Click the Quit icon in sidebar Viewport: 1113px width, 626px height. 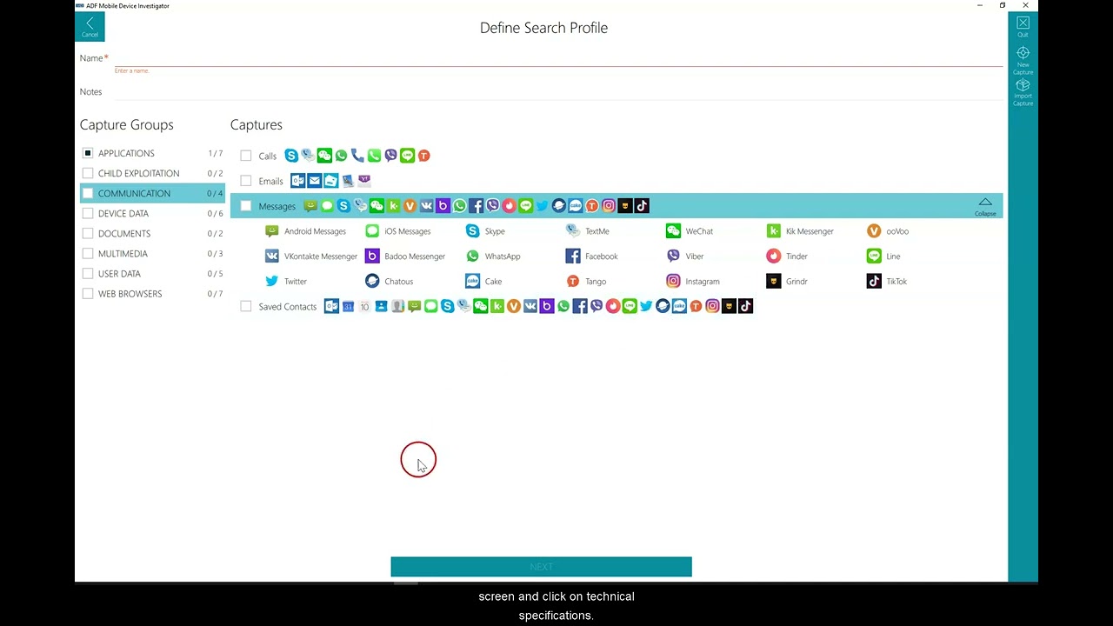(1023, 26)
